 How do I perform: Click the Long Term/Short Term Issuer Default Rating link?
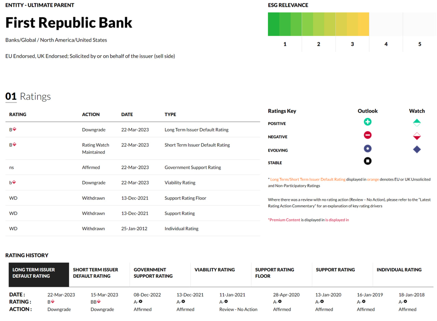point(308,179)
